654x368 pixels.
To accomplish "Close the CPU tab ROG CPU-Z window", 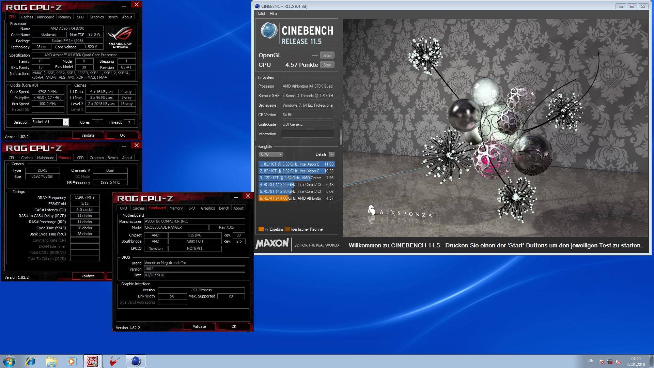I will (x=136, y=5).
